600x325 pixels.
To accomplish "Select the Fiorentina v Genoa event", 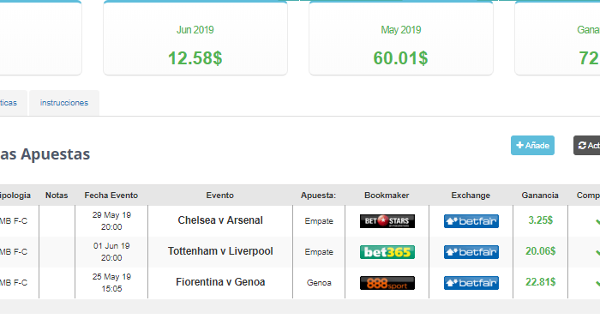I will [220, 282].
